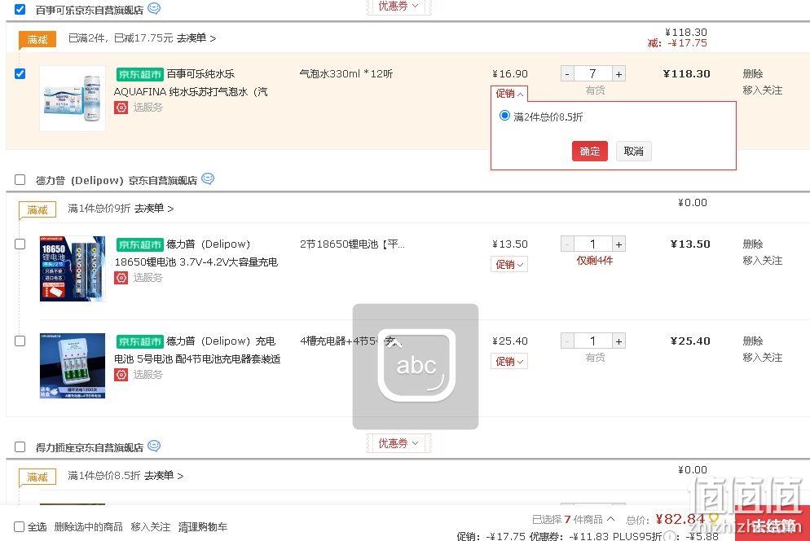The height and width of the screenshot is (541, 810).
Task: Click the ¥25.40 charger quantity input field
Action: tap(593, 341)
